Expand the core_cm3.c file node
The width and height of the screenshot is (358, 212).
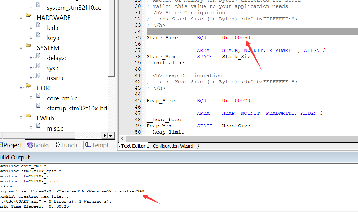click(31, 98)
